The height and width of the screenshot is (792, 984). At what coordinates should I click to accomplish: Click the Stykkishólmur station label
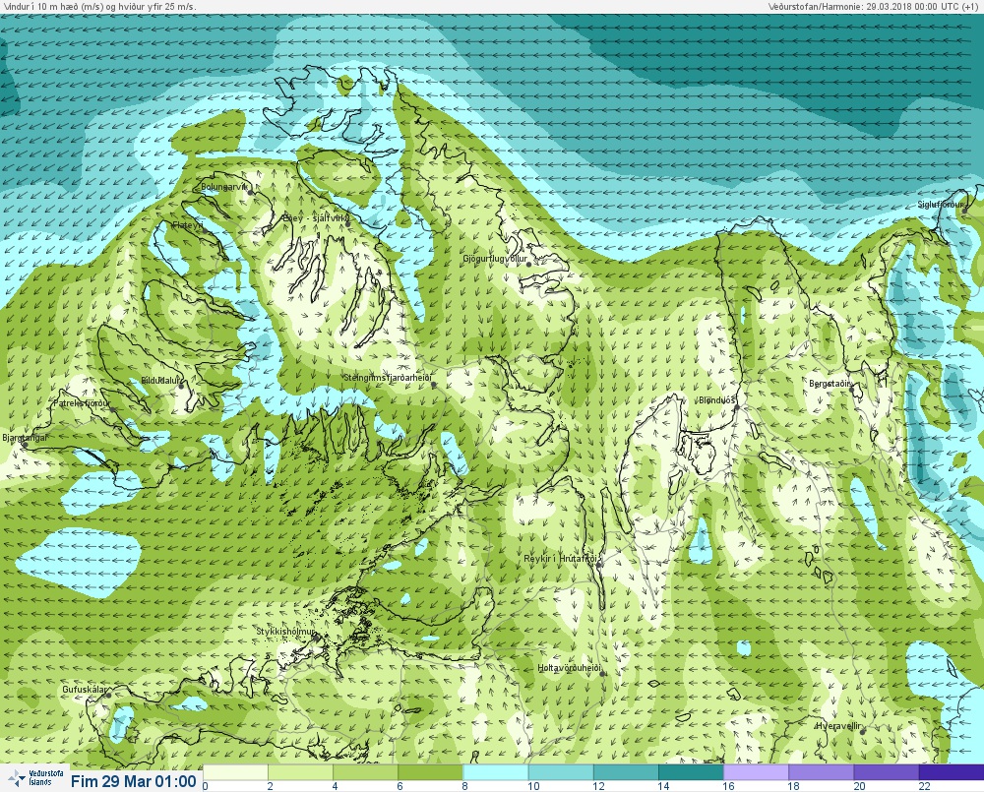coord(285,631)
